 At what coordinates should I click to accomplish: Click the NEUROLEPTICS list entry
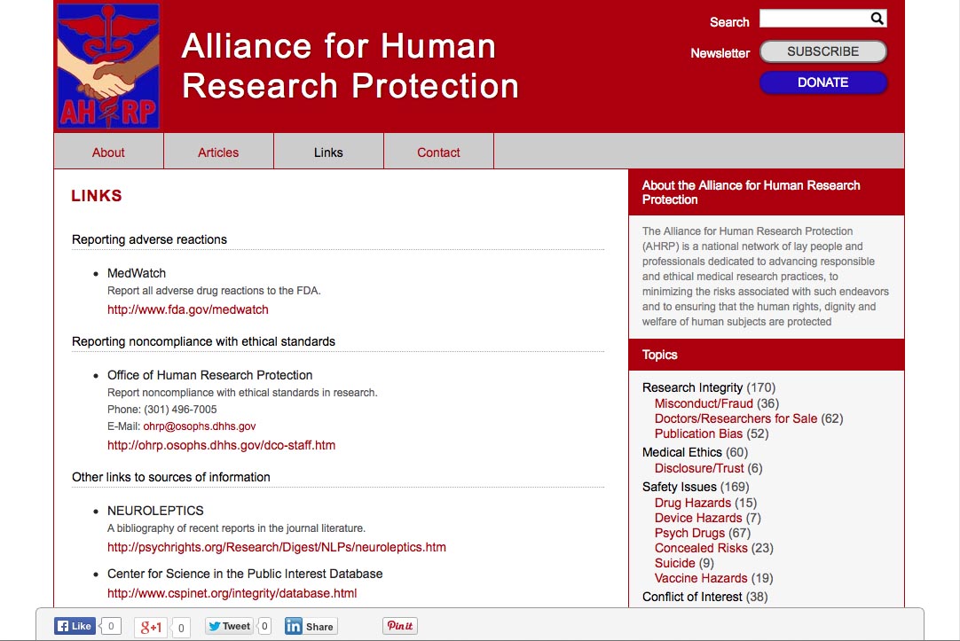click(x=155, y=511)
